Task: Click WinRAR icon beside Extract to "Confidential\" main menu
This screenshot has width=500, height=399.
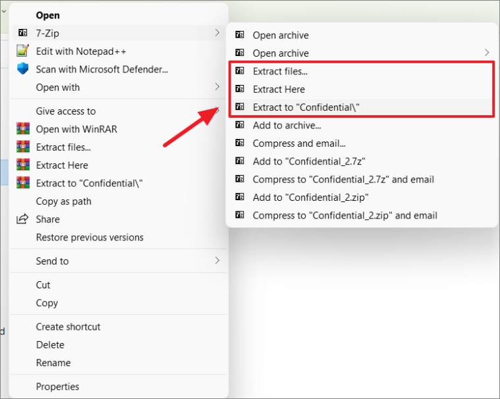Action: [x=23, y=183]
